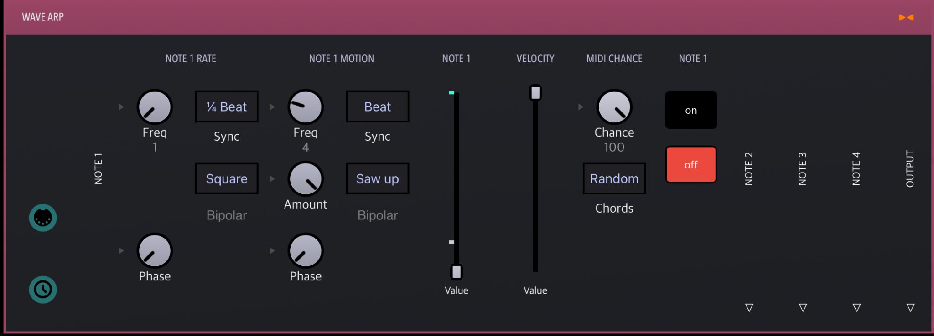Click the clock sync icon
Screen dimensions: 934x336
click(x=43, y=290)
